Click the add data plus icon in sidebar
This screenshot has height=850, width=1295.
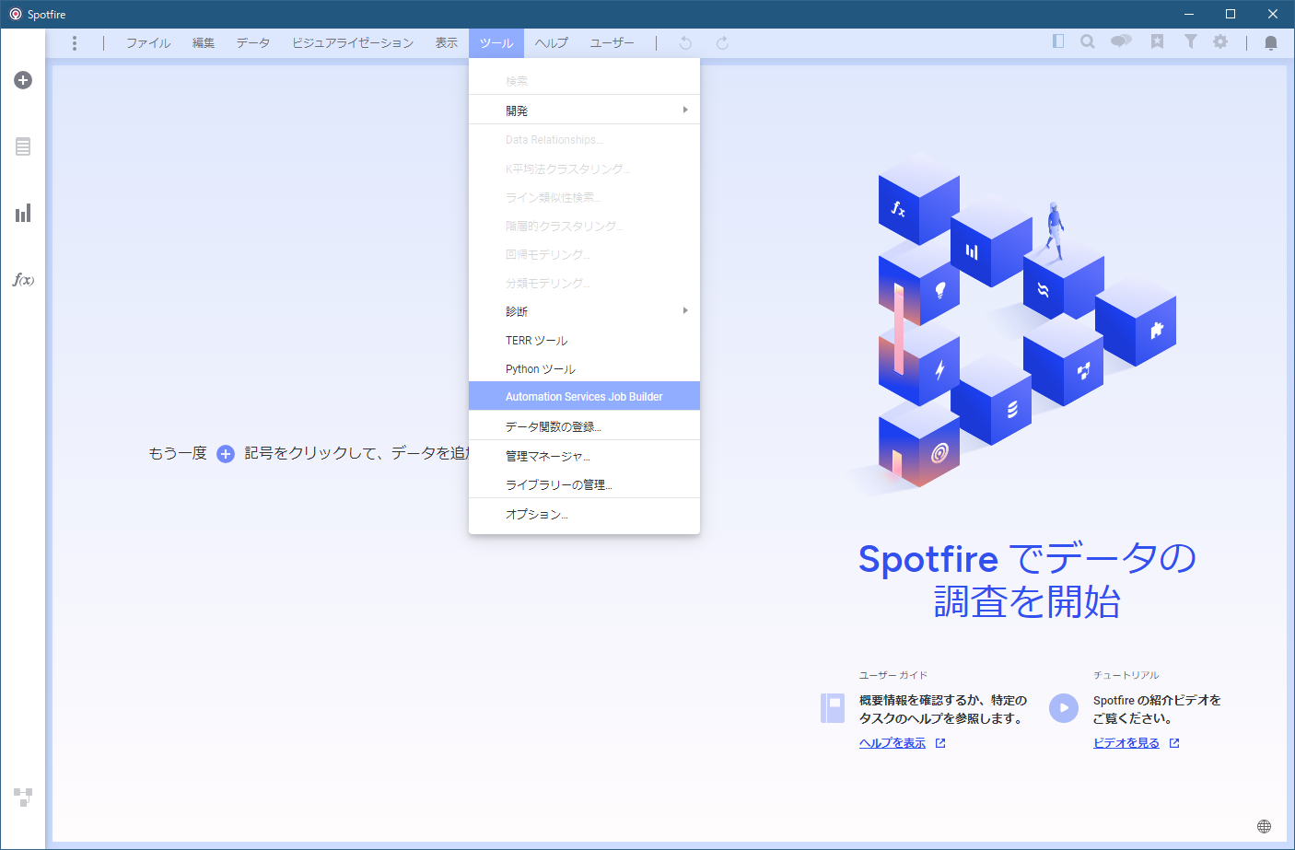(23, 80)
